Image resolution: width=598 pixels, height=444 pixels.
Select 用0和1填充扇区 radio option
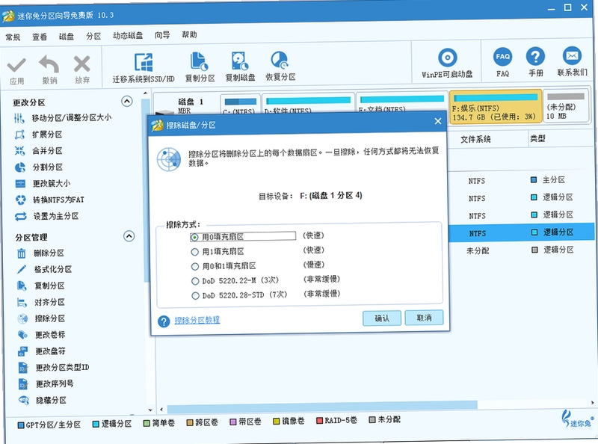click(x=195, y=266)
